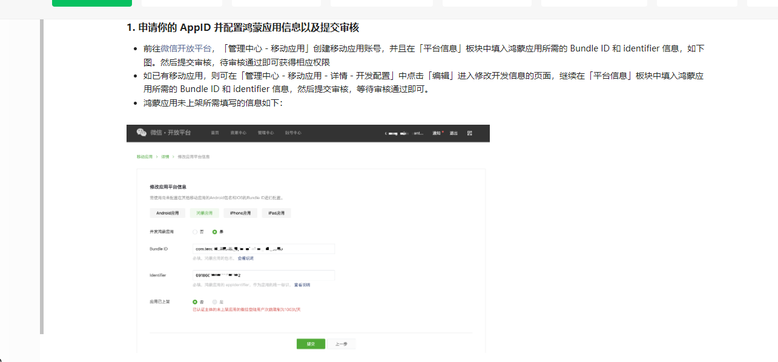Click the bullet text 鸿蒙应用未上架所需填写的信息如下
The width and height of the screenshot is (778, 362).
(213, 103)
